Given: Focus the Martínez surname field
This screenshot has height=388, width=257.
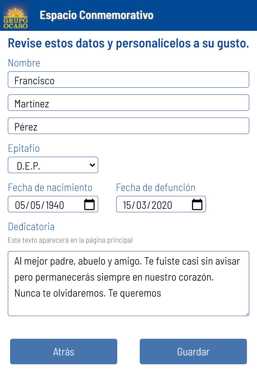Looking at the screenshot, I should [x=128, y=103].
